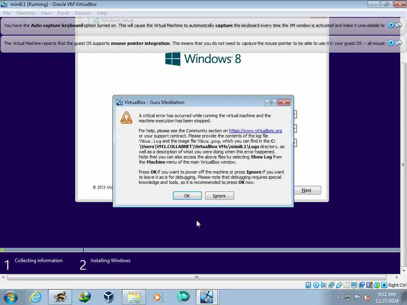Viewport: 407px width, 305px height.
Task: Open the Input menu
Action: [63, 13]
